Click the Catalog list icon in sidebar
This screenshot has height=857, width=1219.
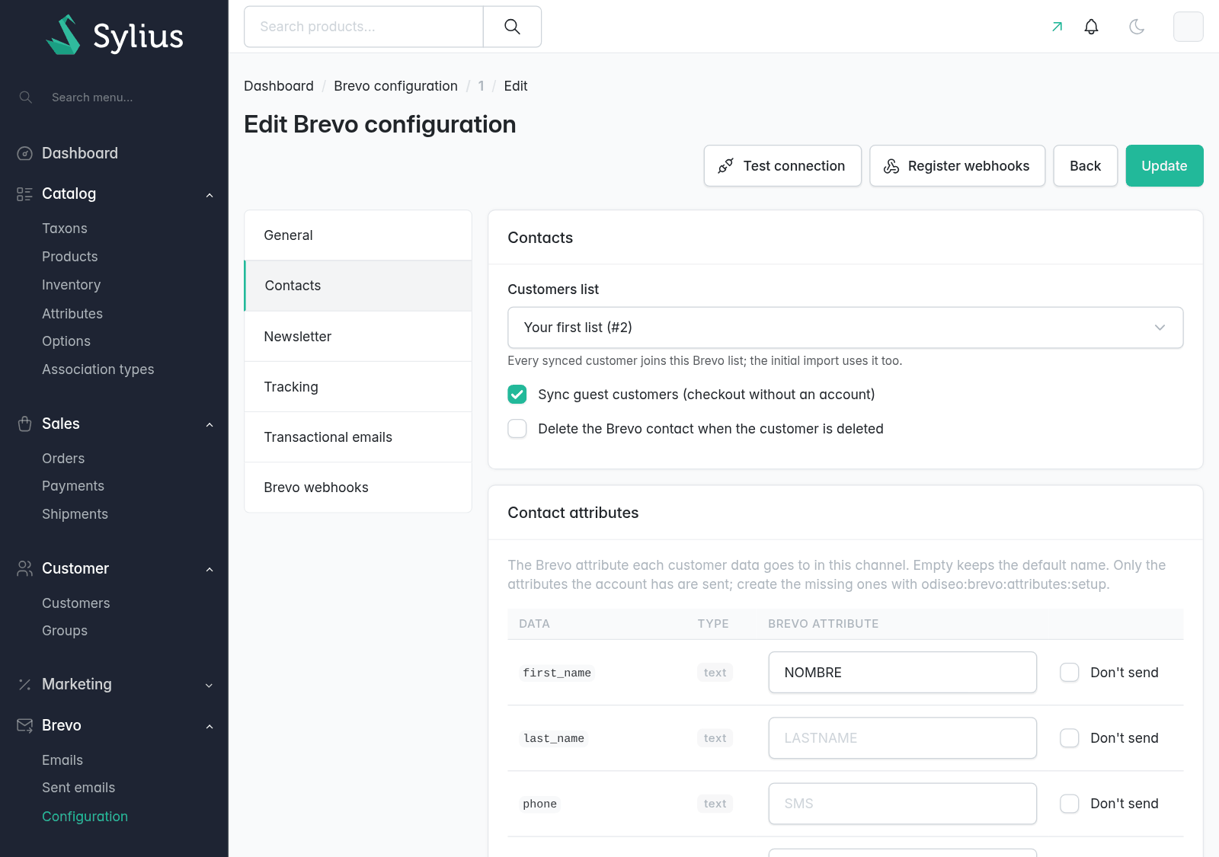(24, 193)
